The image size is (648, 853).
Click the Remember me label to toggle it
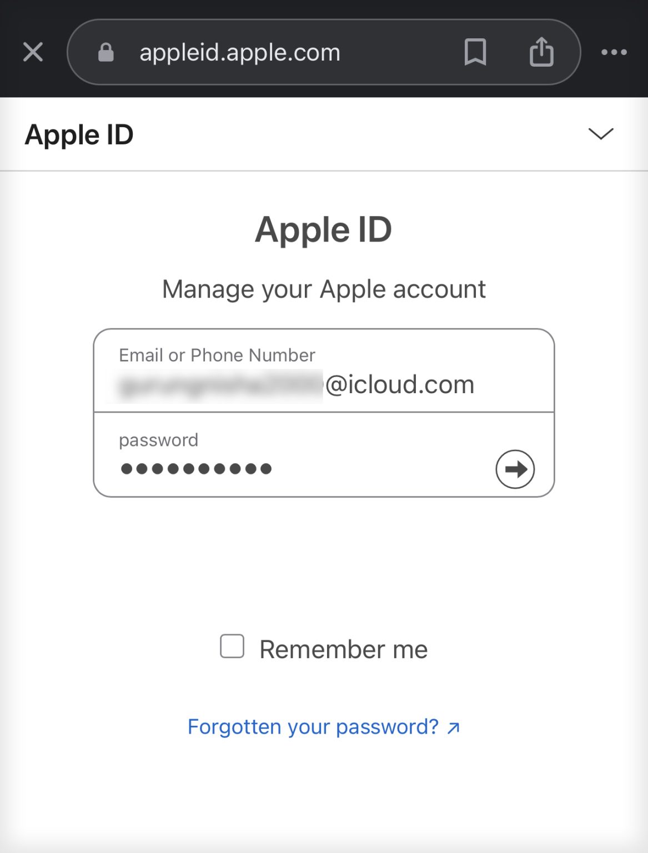point(342,648)
